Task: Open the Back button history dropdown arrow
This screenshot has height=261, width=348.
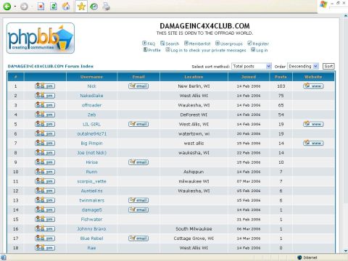Action: coord(15,7)
